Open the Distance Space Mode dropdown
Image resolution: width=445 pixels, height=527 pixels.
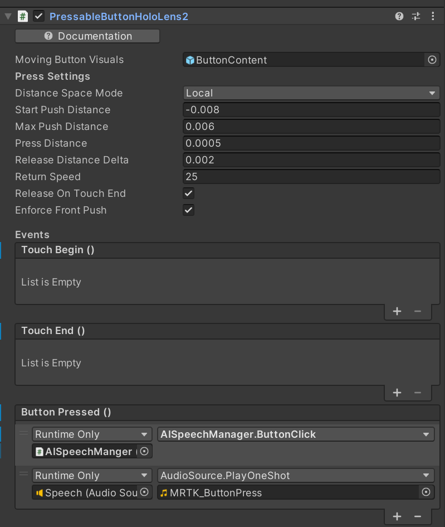(x=311, y=93)
